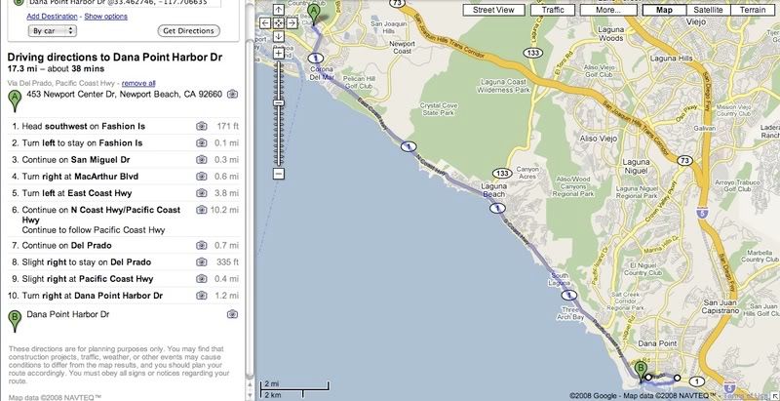Select step 1 Head southwest on Fashion Is
The image size is (780, 401).
pyautogui.click(x=124, y=127)
